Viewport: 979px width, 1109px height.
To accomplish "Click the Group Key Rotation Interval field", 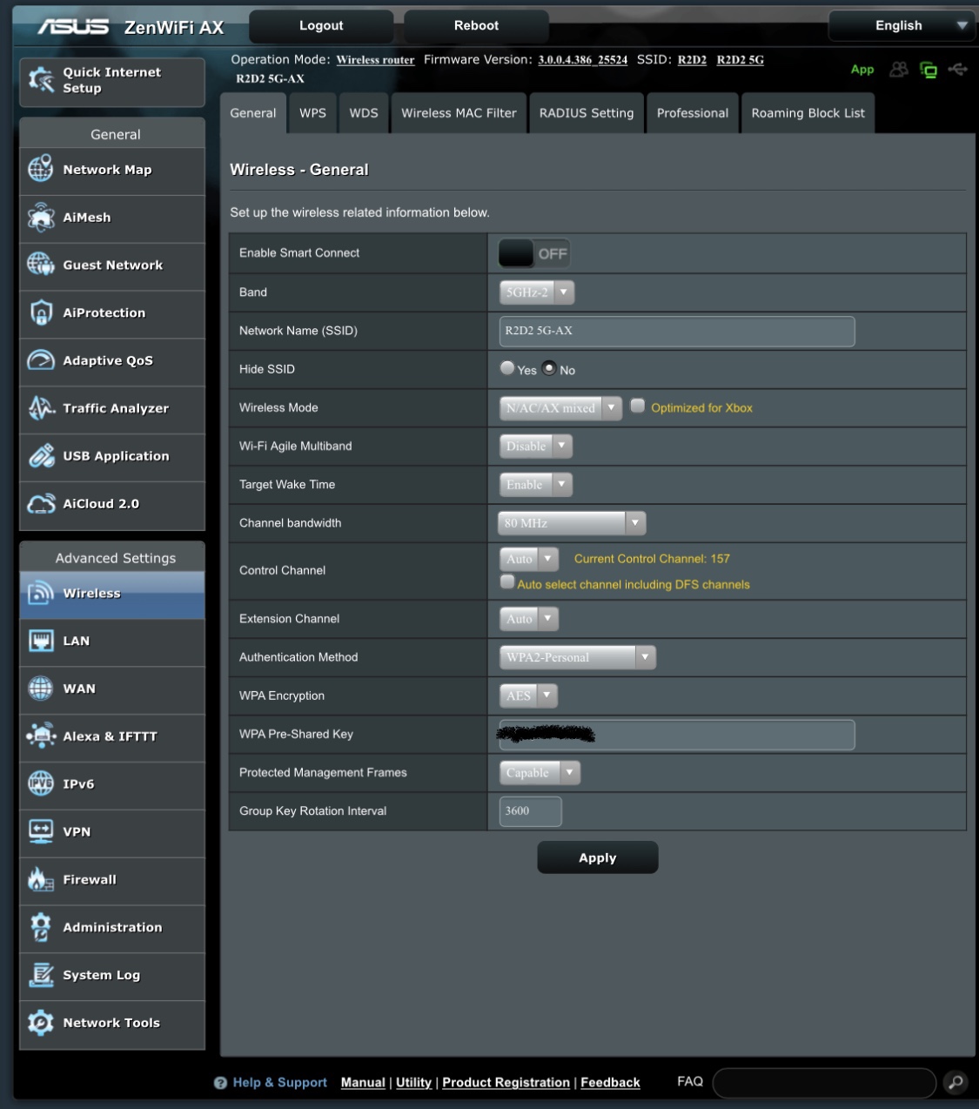I will coord(531,810).
